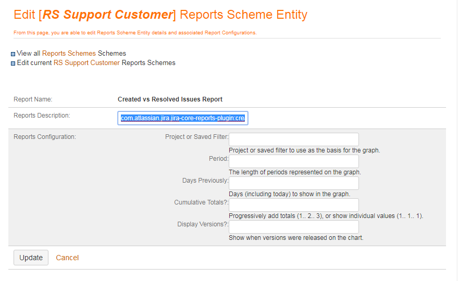The image size is (458, 281).
Task: Click the Cumulative Totals input field
Action: tap(294, 205)
